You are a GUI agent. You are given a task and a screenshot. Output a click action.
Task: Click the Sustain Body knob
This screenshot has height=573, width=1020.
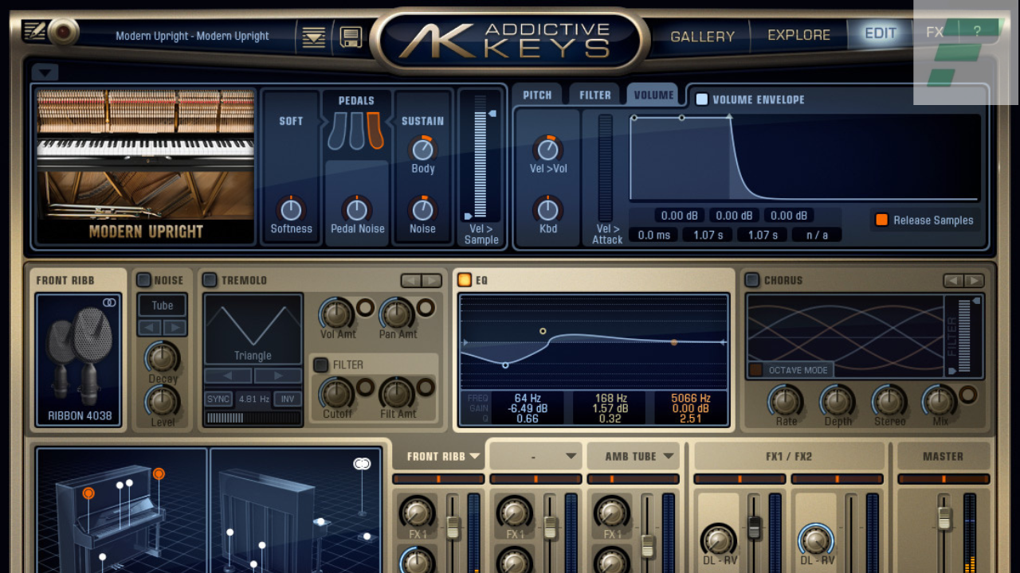422,149
